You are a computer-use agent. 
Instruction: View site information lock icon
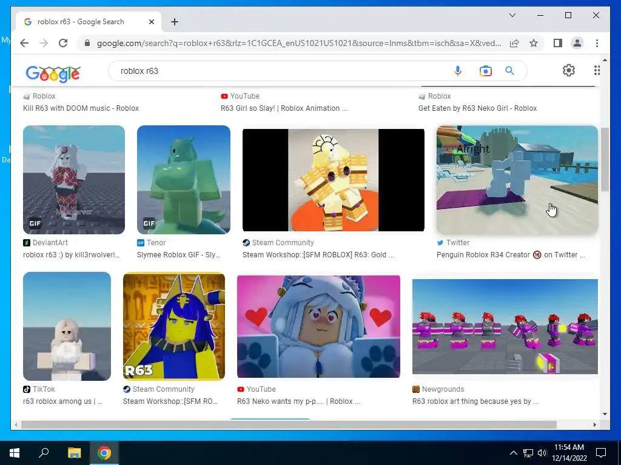(x=87, y=43)
